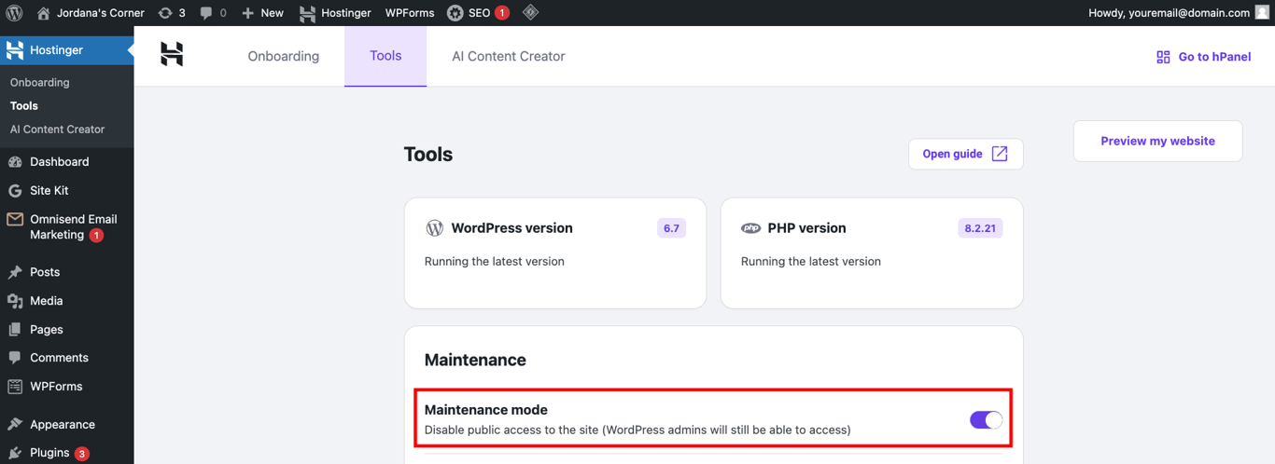Click the external link icon in Open guide
This screenshot has width=1275, height=464.
pos(1000,154)
